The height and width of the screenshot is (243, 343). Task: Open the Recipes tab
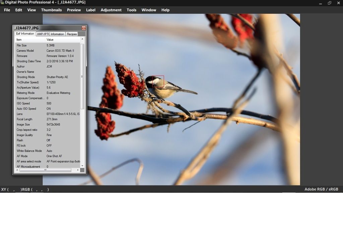tap(72, 34)
